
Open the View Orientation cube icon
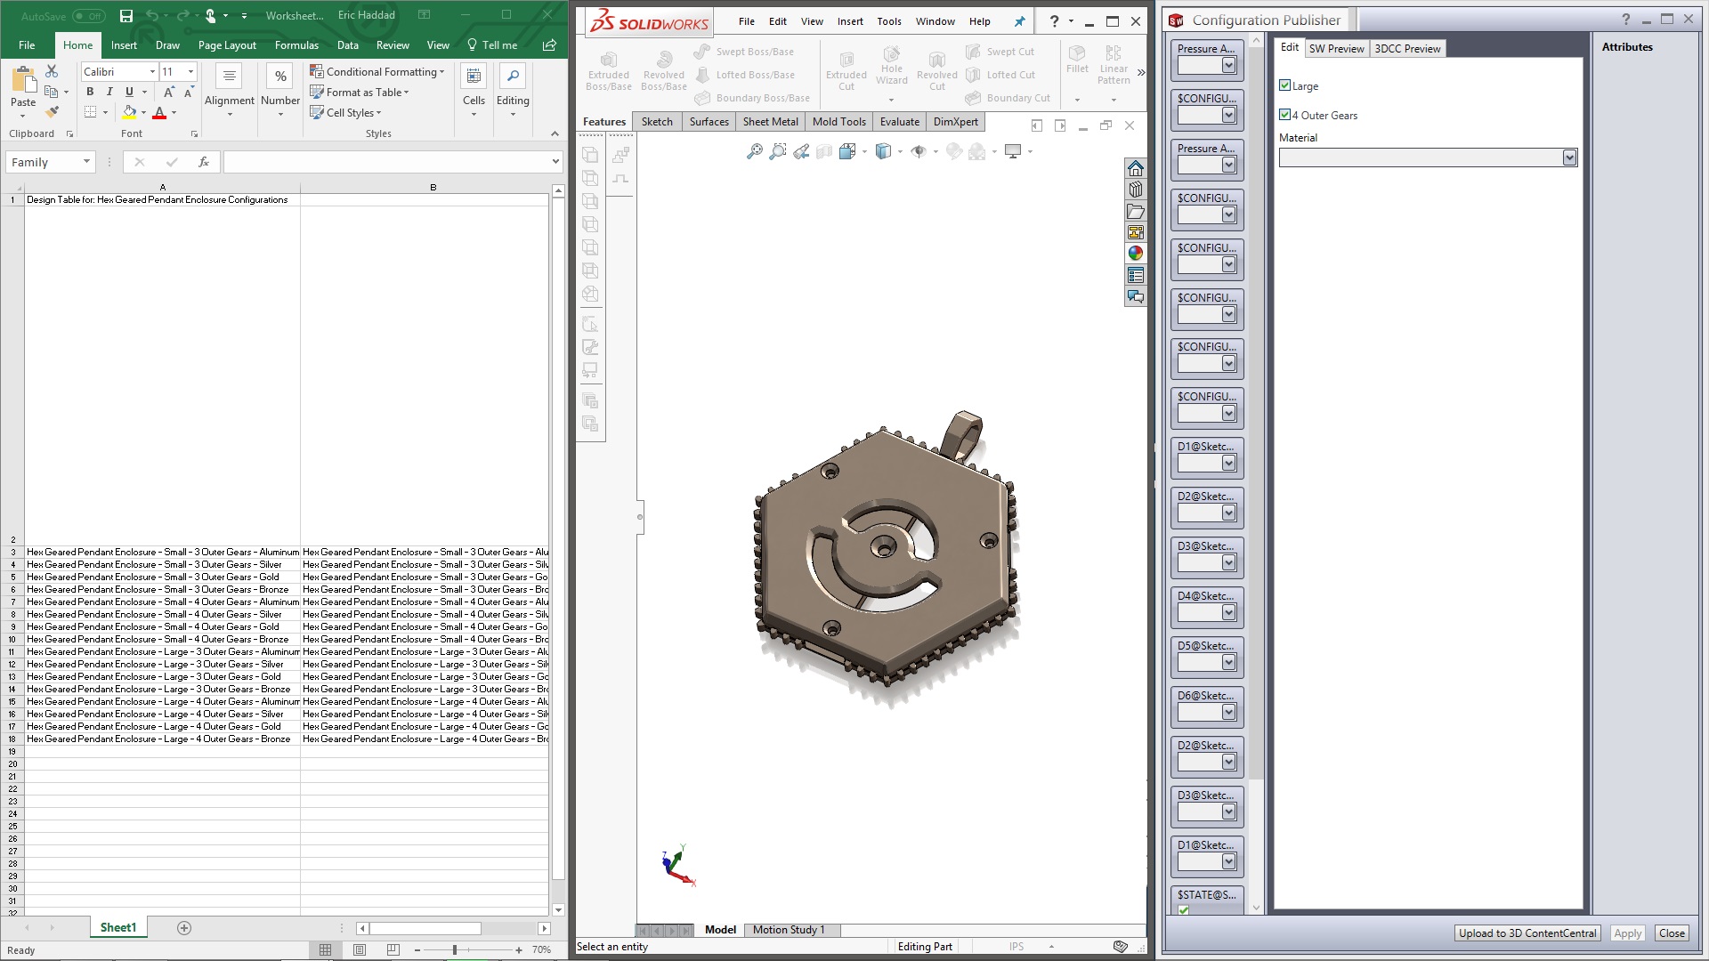coord(846,151)
